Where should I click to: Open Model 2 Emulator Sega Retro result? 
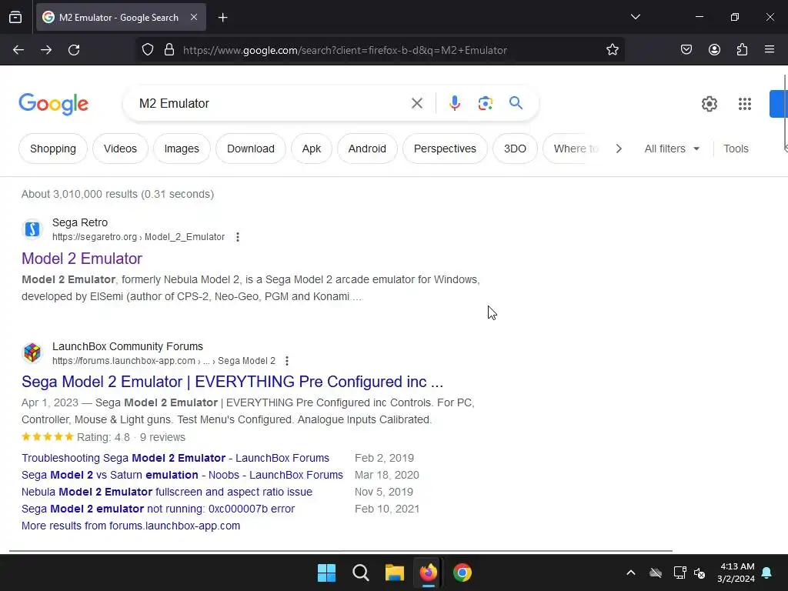tap(82, 259)
